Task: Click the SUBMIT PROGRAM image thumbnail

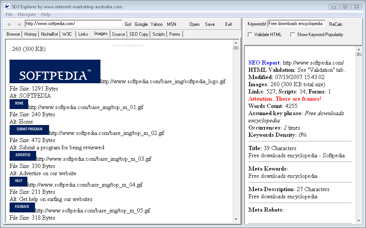Action: (29, 130)
